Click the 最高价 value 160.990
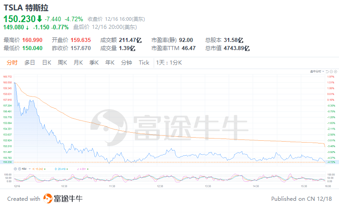This screenshot has height=208, width=339. pos(33,40)
